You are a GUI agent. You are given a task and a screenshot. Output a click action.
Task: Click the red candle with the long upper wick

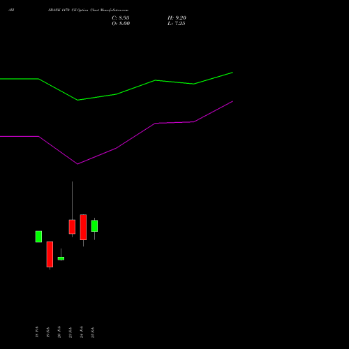pyautogui.click(x=72, y=227)
